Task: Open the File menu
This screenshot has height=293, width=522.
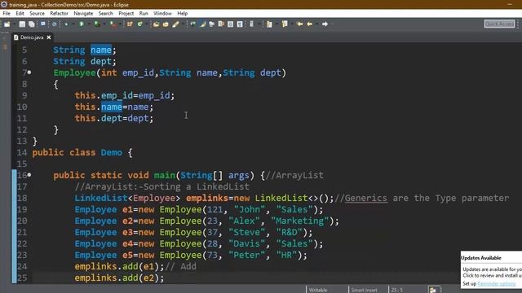Action: [x=7, y=13]
